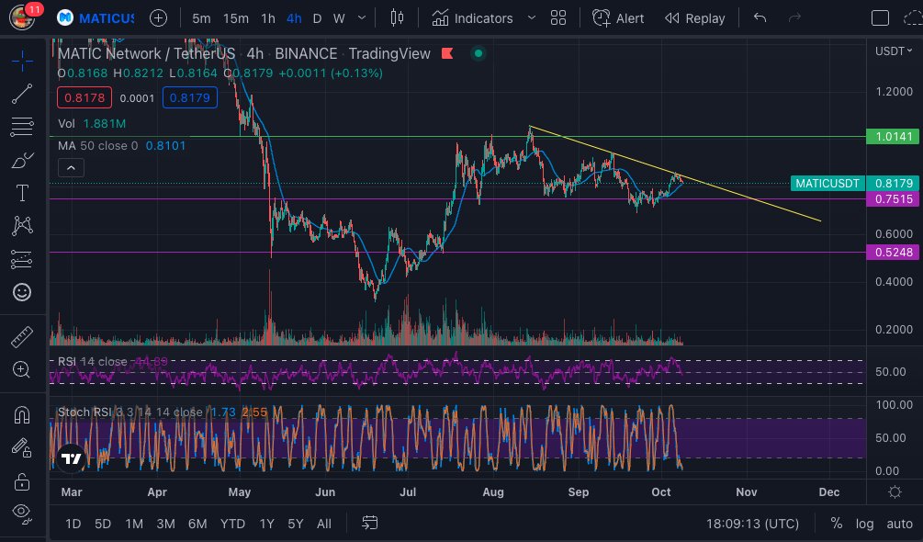
Task: Expand the timeframe interval dropdown
Action: [362, 18]
